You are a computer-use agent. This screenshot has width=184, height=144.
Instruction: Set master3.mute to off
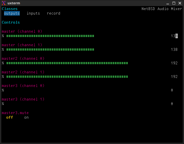(10, 117)
